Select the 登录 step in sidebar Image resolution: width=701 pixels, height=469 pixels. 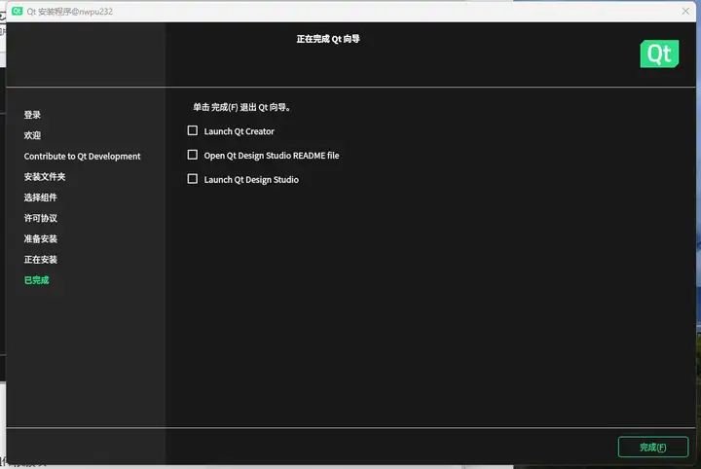pos(32,115)
